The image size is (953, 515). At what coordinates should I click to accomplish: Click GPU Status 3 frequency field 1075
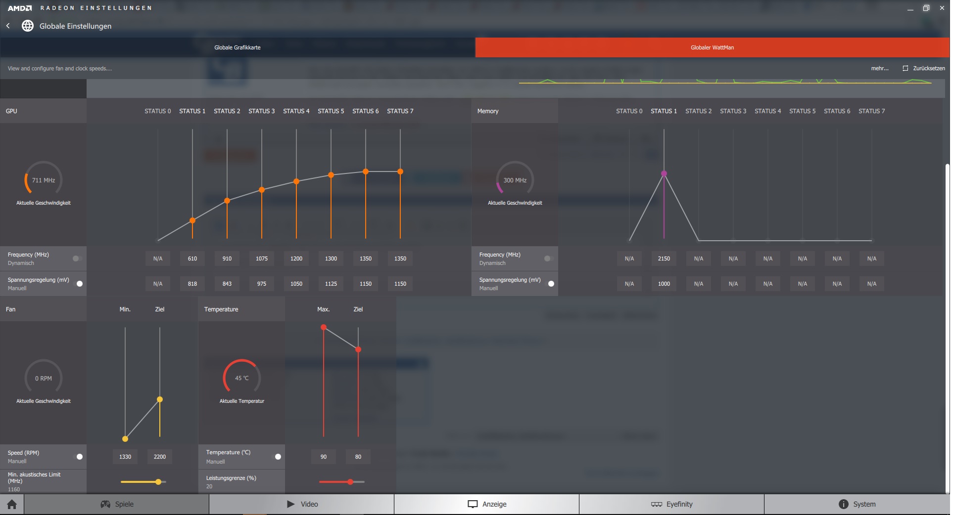[262, 258]
